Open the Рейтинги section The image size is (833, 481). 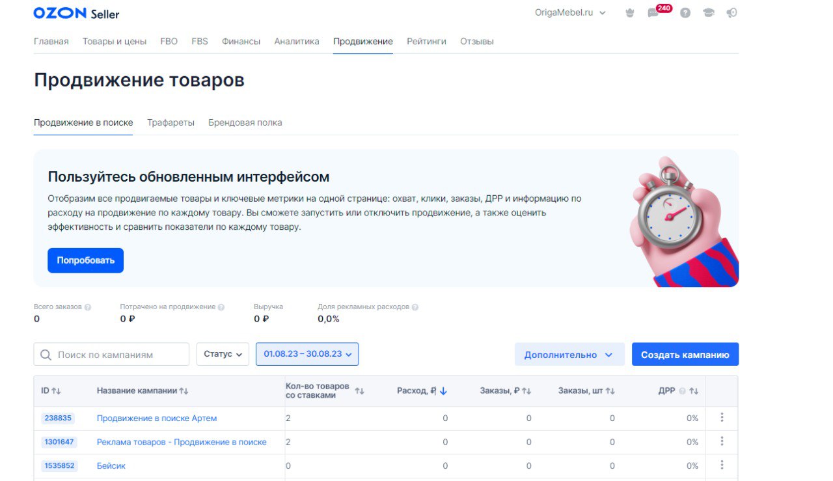coord(426,41)
